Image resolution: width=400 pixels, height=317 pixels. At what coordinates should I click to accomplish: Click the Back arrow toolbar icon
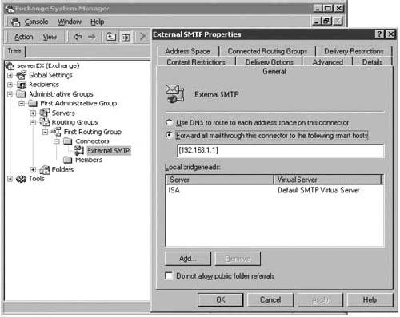coord(78,37)
